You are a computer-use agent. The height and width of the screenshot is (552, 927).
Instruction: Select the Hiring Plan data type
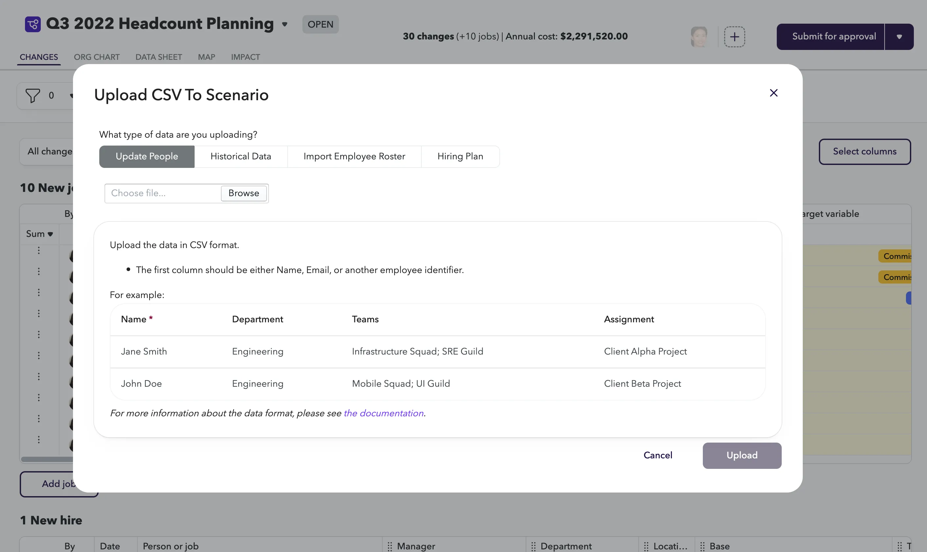click(x=460, y=156)
